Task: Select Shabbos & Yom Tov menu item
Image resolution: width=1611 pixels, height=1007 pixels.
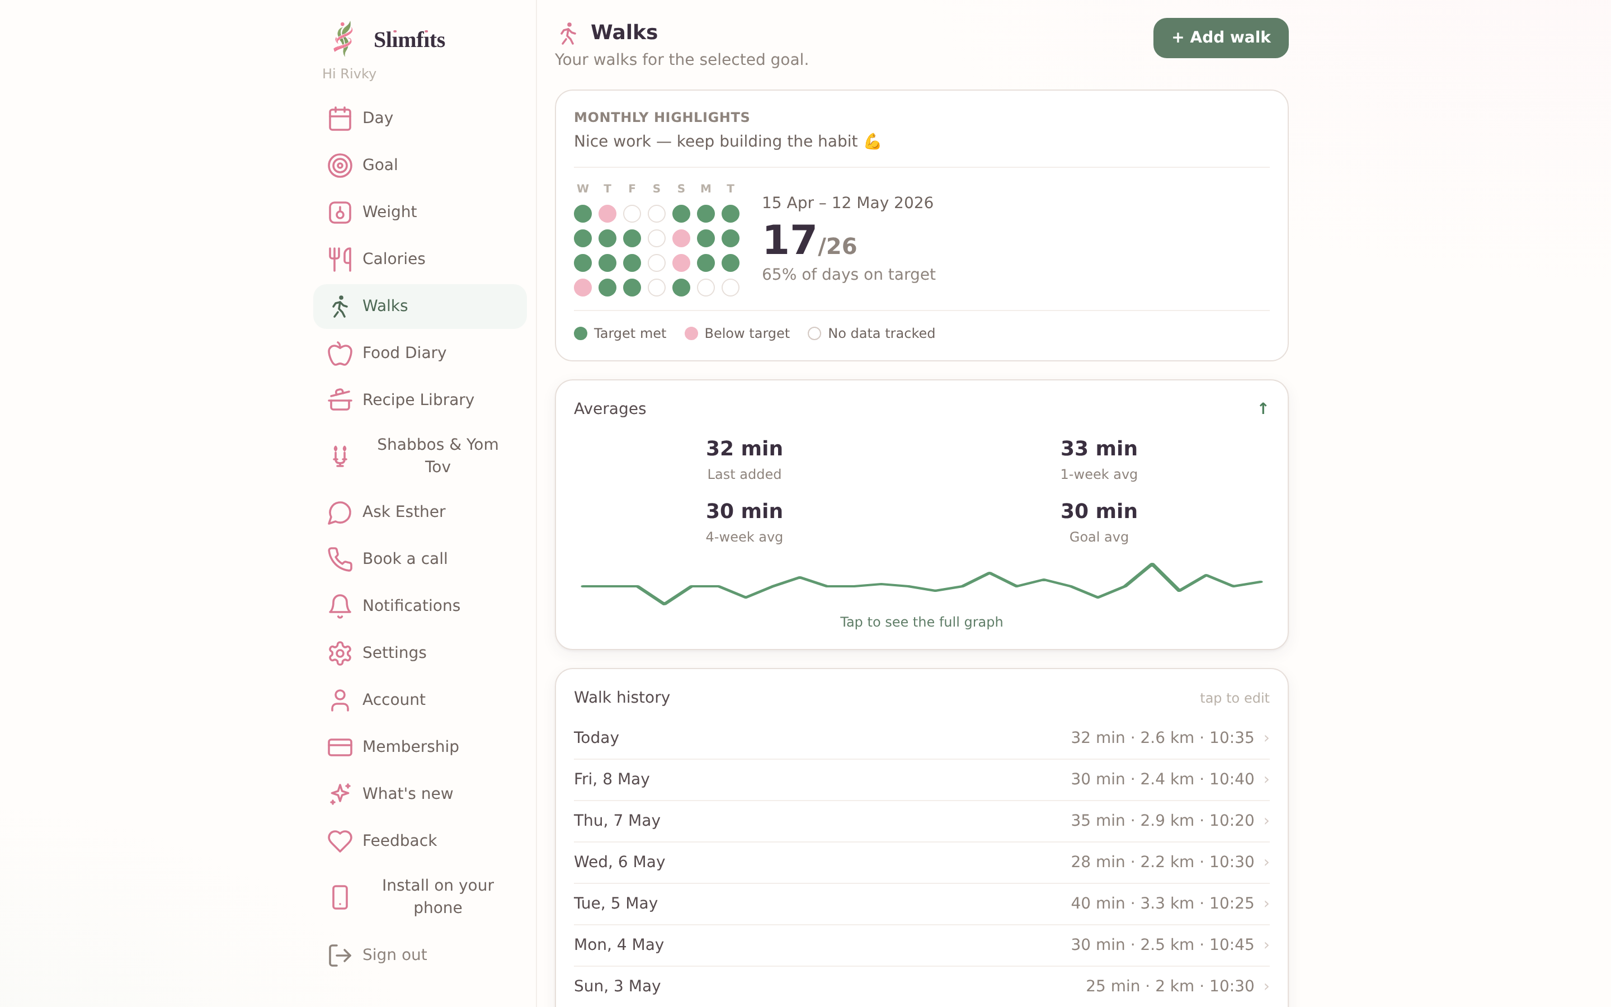Action: click(x=420, y=455)
